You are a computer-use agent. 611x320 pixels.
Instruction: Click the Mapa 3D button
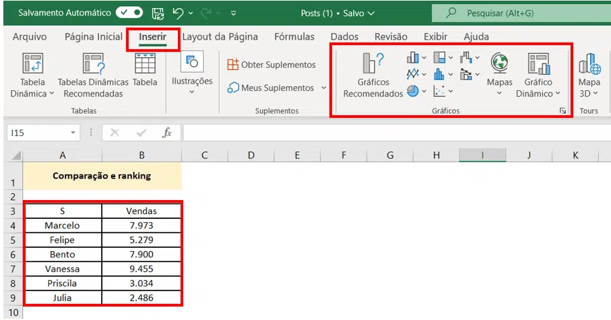(589, 75)
